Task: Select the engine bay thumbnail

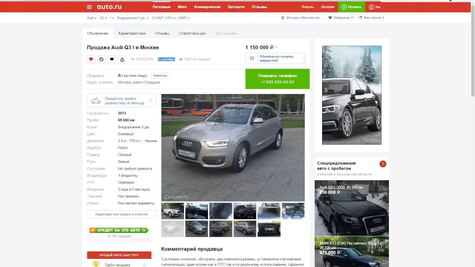Action: (293, 211)
